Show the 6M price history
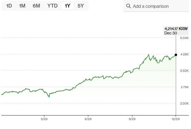This screenshot has width=191, height=129. 36,6
